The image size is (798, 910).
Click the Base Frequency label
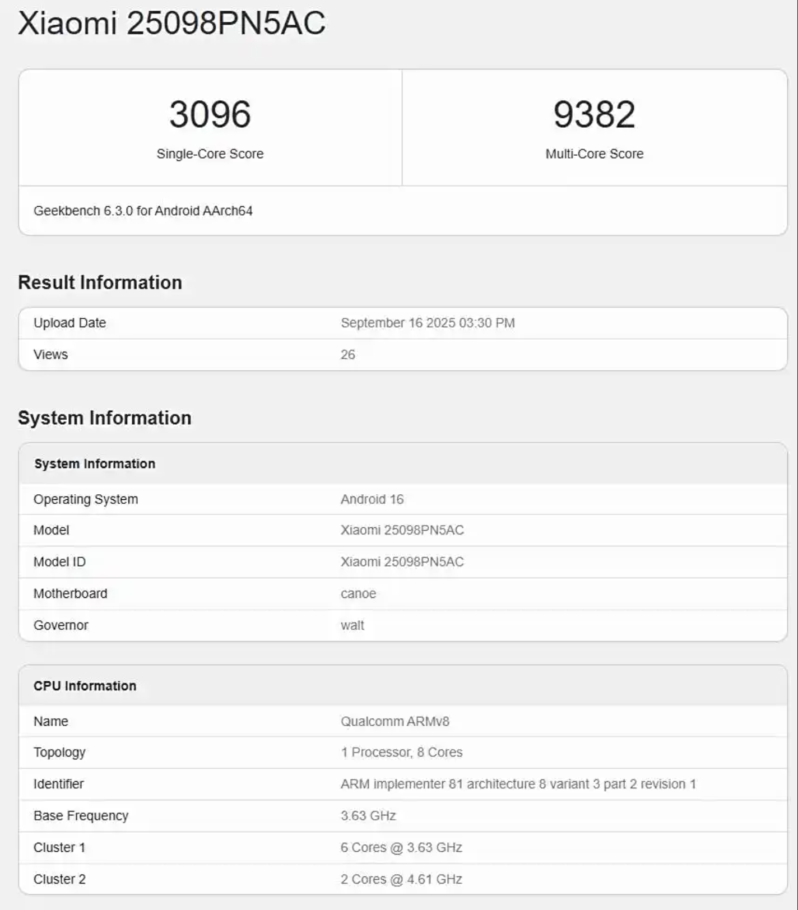81,816
